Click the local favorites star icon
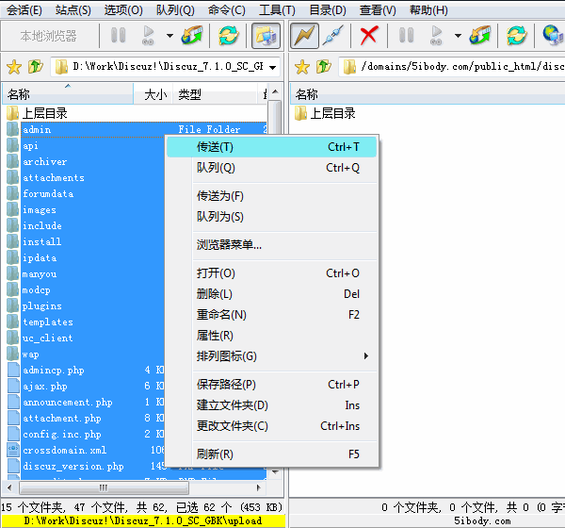 coord(13,68)
